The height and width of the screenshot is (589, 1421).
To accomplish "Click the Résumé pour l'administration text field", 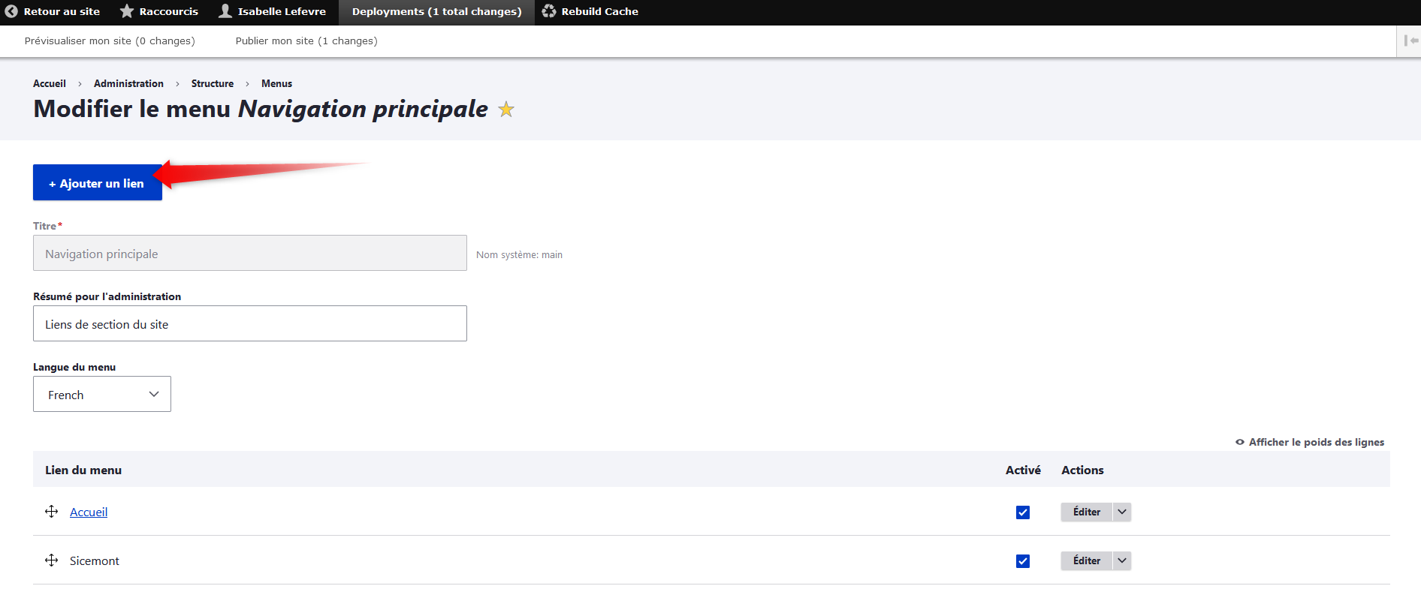I will (250, 324).
